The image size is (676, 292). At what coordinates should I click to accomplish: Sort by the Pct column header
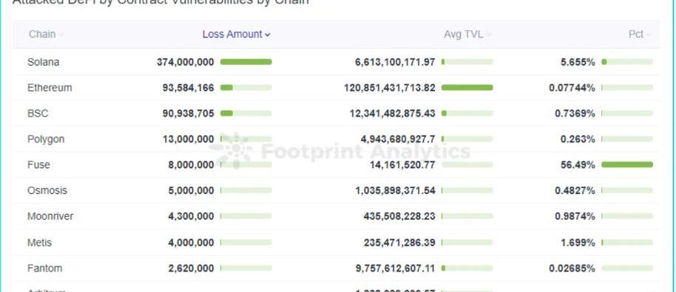click(x=636, y=35)
